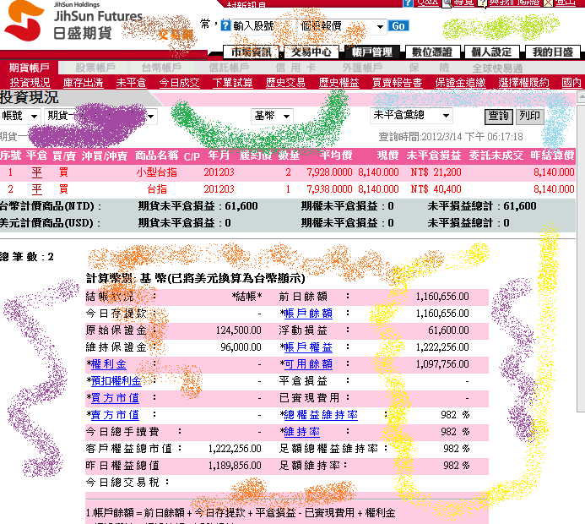The image size is (585, 524).
Task: Click the 1,222,256.00 帳戶權益 value
Action: click(x=442, y=347)
